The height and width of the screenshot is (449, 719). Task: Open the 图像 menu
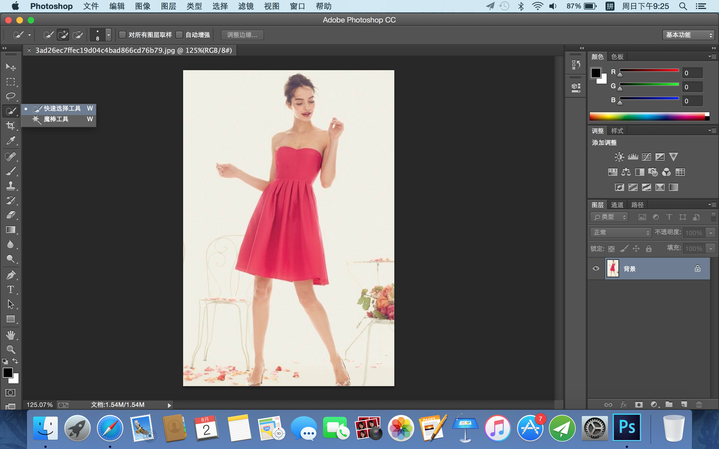click(x=143, y=6)
